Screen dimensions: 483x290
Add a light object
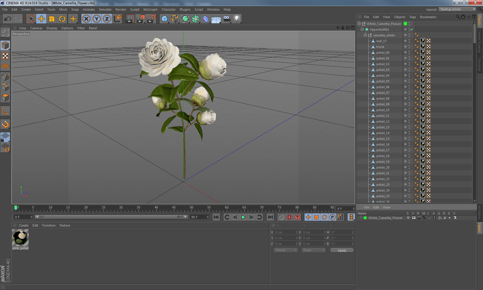[237, 19]
